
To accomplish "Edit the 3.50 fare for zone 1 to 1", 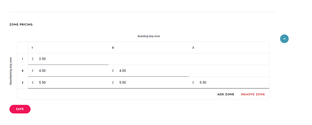I will coord(68,59).
